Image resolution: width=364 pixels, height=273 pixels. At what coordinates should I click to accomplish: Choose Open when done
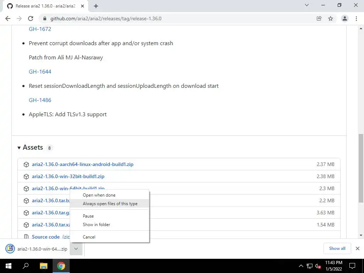point(109,195)
